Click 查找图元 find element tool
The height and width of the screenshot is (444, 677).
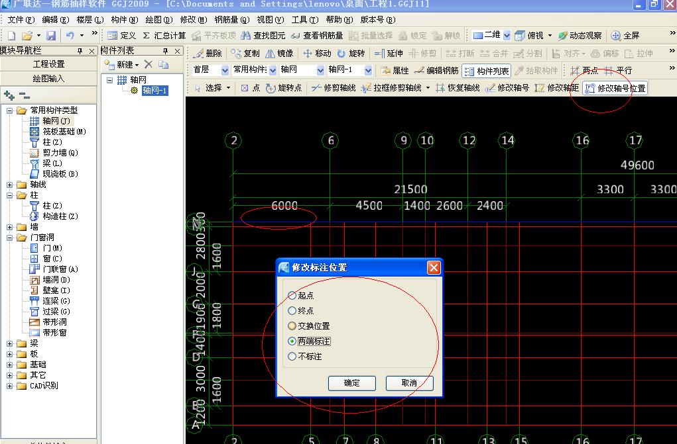[x=263, y=36]
